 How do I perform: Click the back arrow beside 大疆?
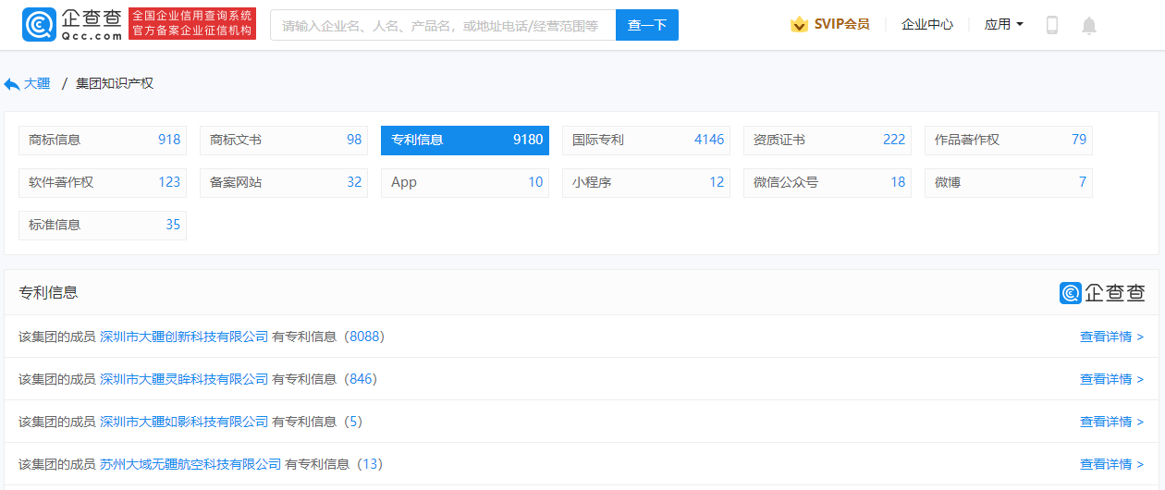[x=12, y=84]
